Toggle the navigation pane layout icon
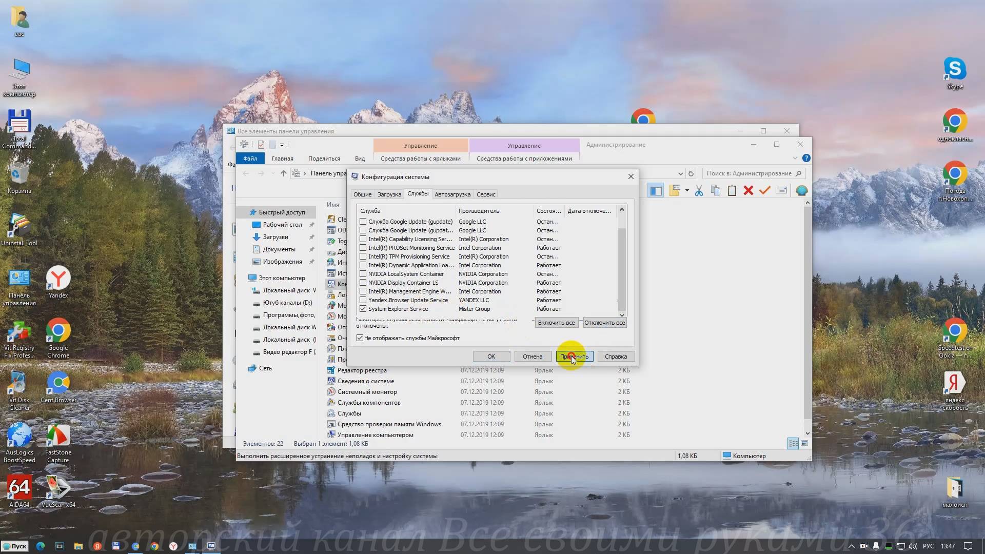Screen dimensions: 985x554 pyautogui.click(x=656, y=191)
